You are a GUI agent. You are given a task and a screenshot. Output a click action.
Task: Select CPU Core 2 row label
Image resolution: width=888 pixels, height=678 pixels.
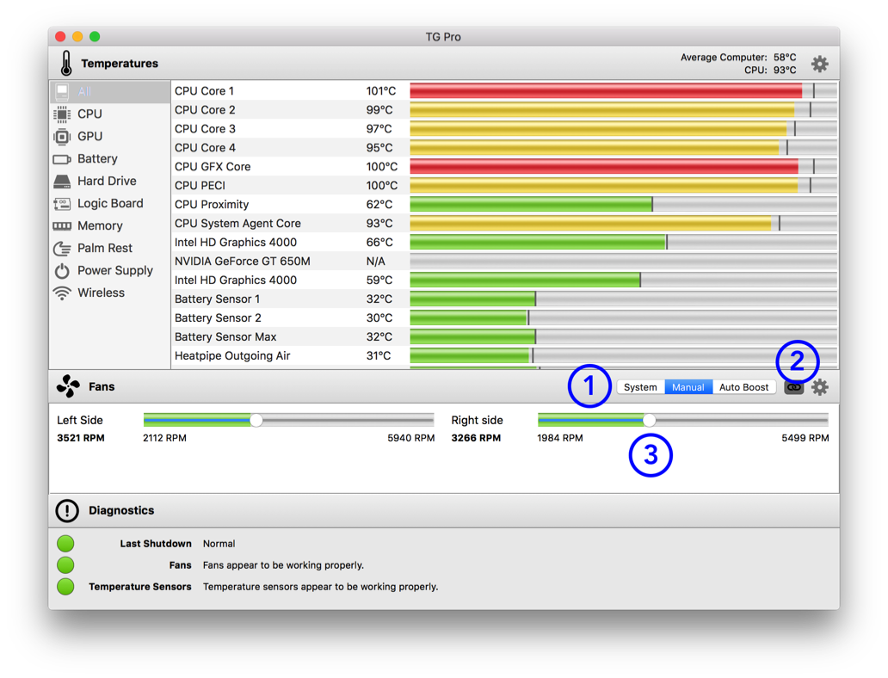coord(205,110)
